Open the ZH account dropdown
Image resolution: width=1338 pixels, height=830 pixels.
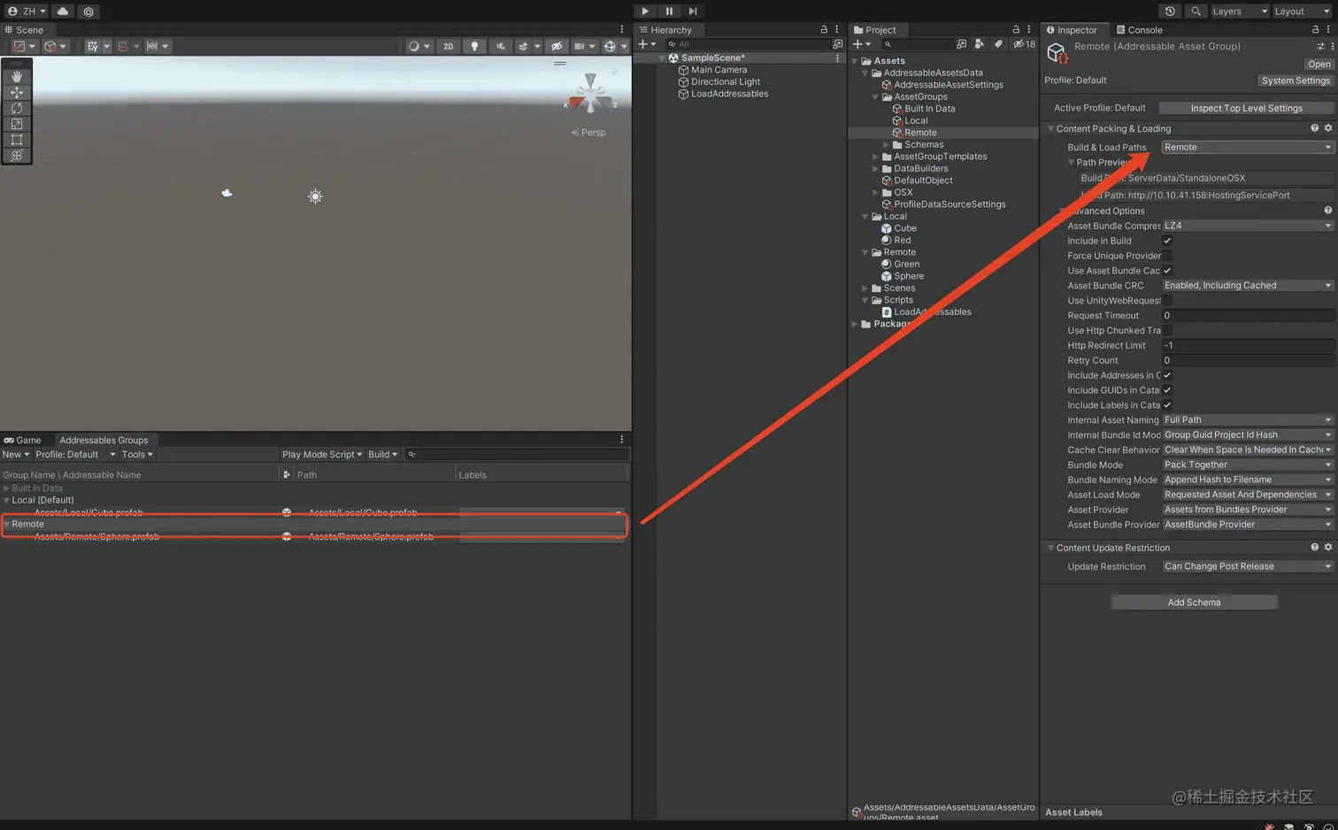[27, 12]
